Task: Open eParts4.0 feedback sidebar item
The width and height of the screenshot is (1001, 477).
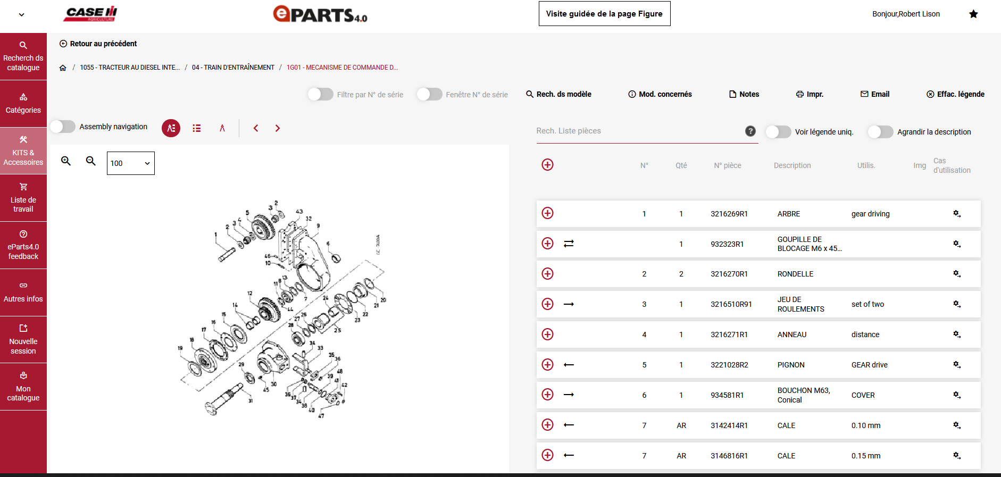Action: (23, 245)
